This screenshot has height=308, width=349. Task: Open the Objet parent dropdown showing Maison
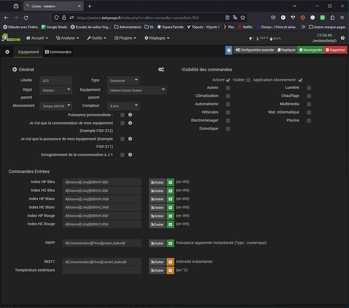pyautogui.click(x=56, y=90)
